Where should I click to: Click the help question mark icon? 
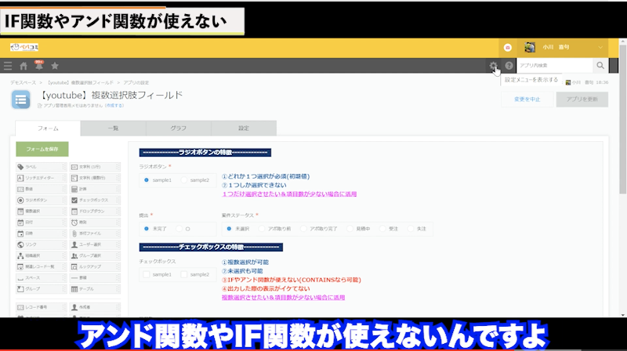pyautogui.click(x=509, y=67)
